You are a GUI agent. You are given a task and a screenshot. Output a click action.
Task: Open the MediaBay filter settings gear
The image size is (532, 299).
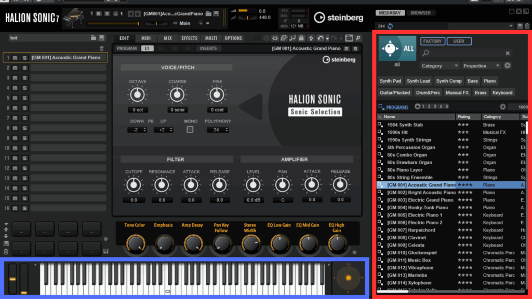[x=508, y=66]
